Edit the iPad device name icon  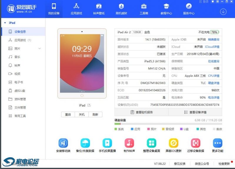click(x=89, y=105)
